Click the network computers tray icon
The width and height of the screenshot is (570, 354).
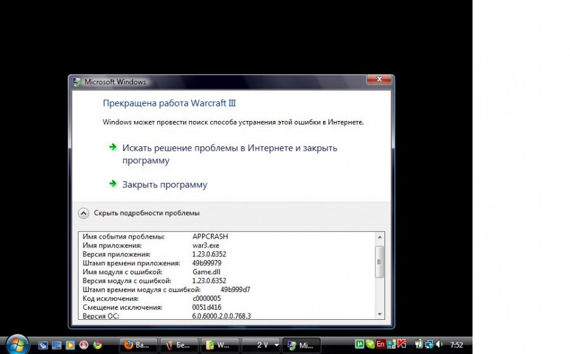391,344
